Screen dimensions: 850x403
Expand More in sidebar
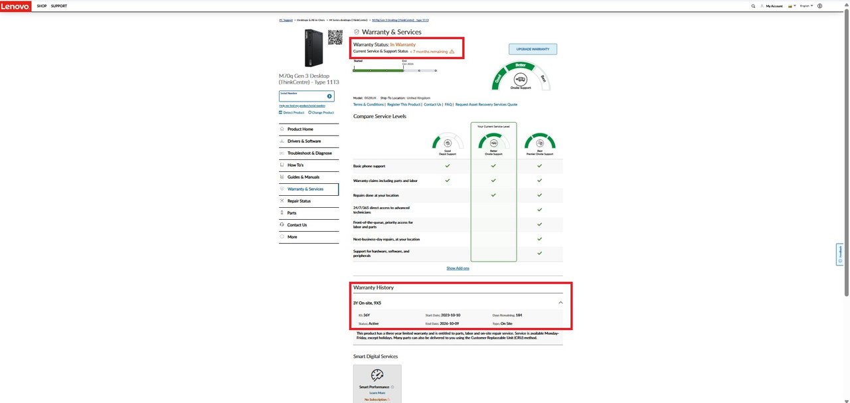pyautogui.click(x=309, y=237)
